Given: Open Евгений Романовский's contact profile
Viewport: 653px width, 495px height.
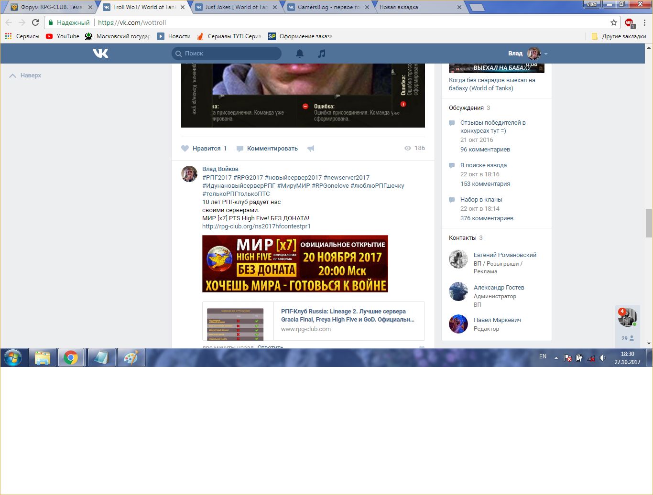Looking at the screenshot, I should click(505, 255).
